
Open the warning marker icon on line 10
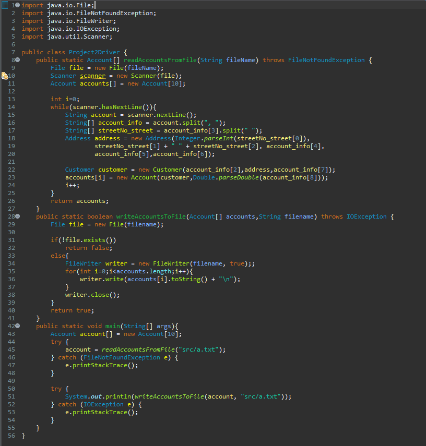(x=5, y=76)
